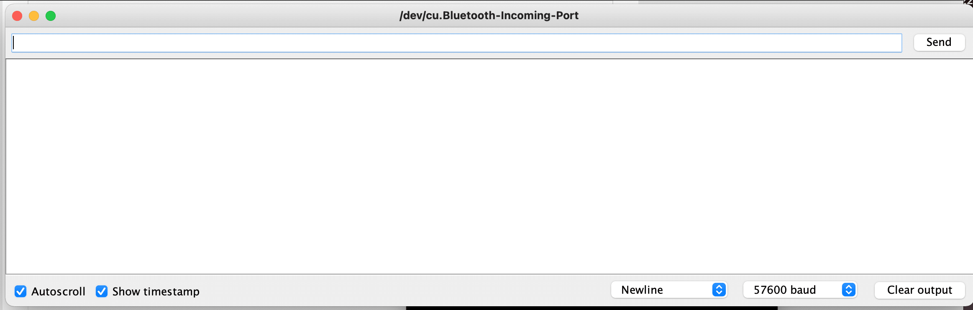The image size is (973, 310).
Task: Click the blue arrows on the Newline selector
Action: [x=719, y=290]
